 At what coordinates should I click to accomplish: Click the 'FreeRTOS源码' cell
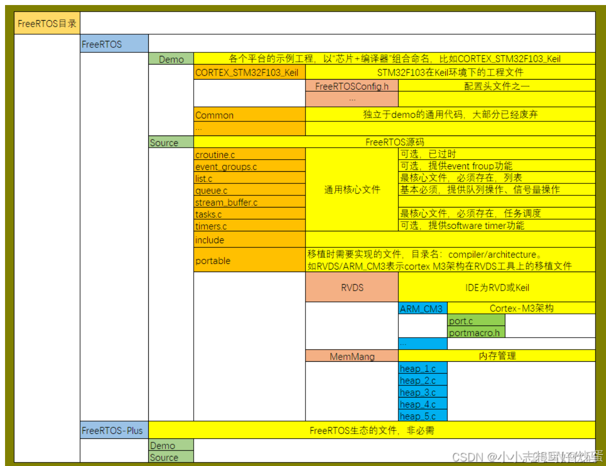(x=395, y=143)
